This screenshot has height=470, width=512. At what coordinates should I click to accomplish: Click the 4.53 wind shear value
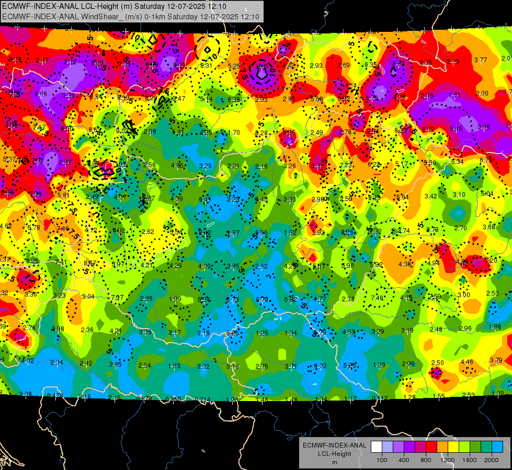click(x=349, y=332)
